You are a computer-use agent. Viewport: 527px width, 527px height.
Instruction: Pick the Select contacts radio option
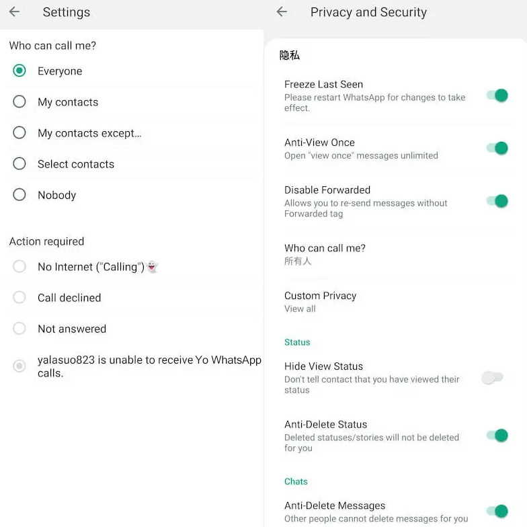tap(19, 163)
